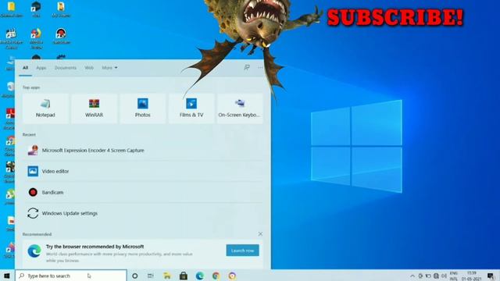Click the search feedback icon
500x281 pixels.
(247, 68)
